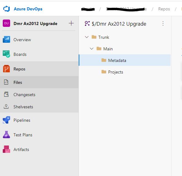
Task: Select the Repos icon in sidebar
Action: (x=6, y=69)
